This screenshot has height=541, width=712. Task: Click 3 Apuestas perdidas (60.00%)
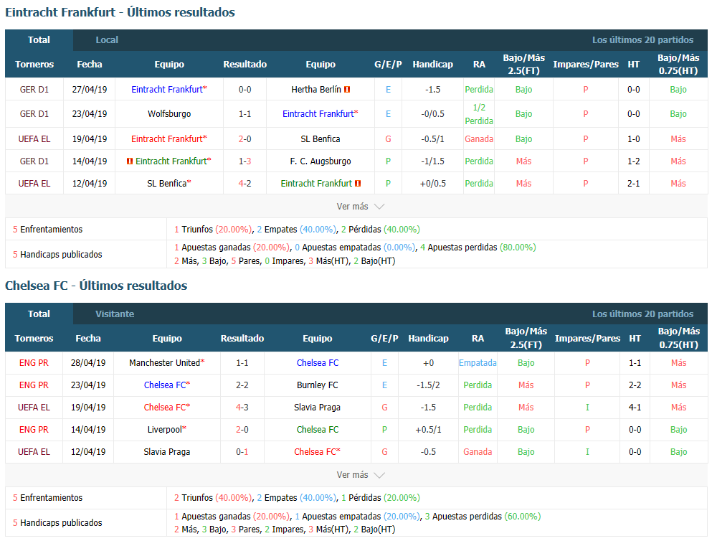coord(483,517)
